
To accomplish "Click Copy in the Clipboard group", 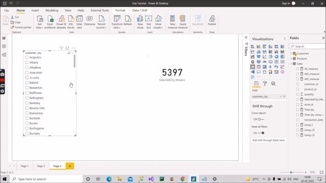I will [16, 22].
